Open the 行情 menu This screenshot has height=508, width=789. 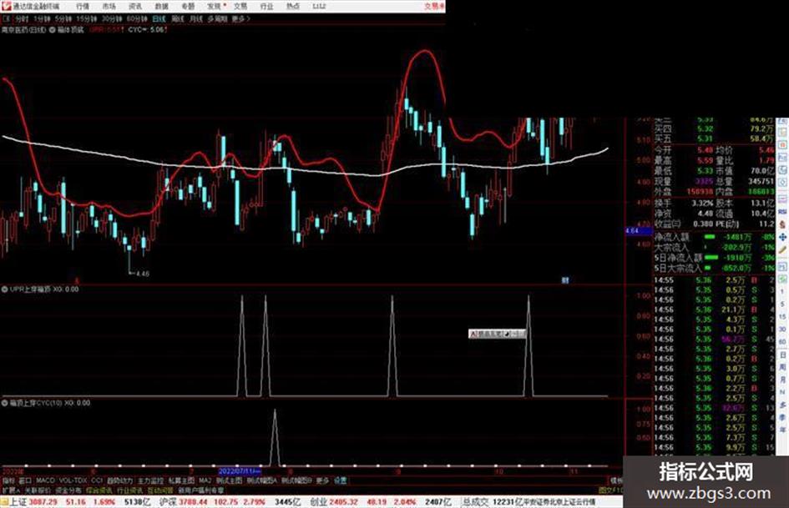(x=83, y=6)
